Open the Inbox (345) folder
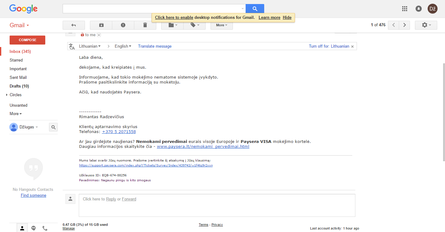Screen dimensions: 445x232 [20, 52]
